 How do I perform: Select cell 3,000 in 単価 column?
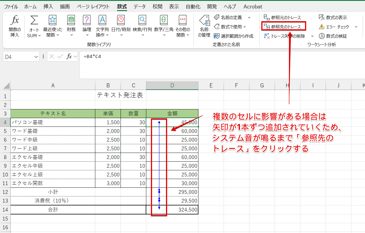click(108, 183)
